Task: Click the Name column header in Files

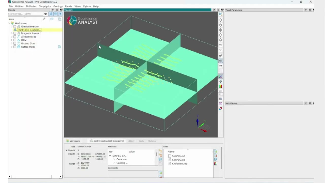Action: [x=171, y=151]
